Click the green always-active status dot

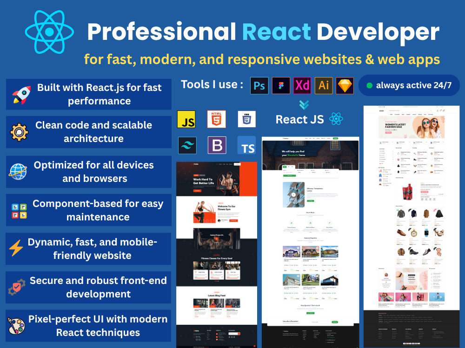tap(370, 85)
